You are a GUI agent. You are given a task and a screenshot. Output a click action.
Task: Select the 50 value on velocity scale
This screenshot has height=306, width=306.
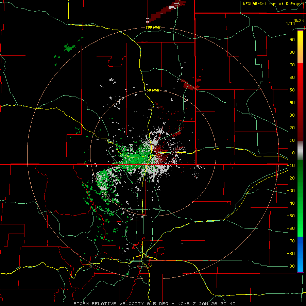pyautogui.click(x=292, y=90)
